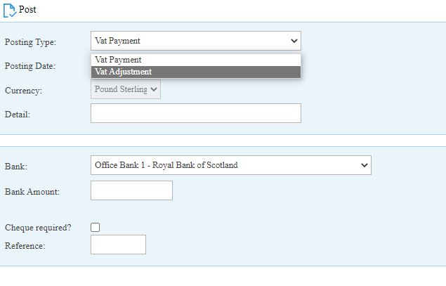Tick the Cheque required checkbox

click(x=96, y=228)
